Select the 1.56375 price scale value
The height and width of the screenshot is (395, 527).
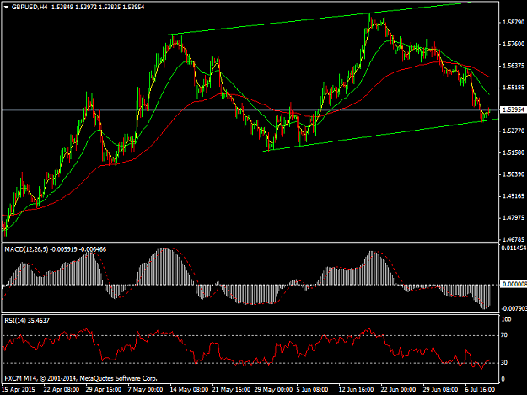click(x=514, y=66)
